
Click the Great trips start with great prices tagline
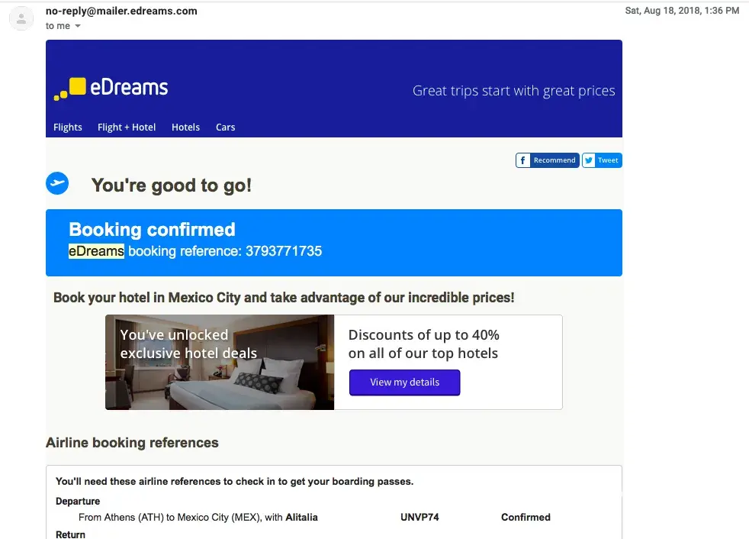tap(514, 91)
